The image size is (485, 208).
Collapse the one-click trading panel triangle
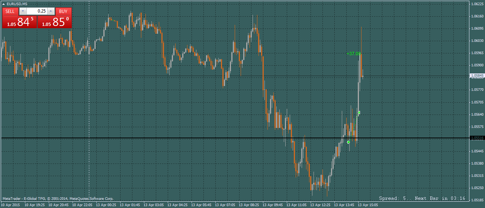point(4,4)
